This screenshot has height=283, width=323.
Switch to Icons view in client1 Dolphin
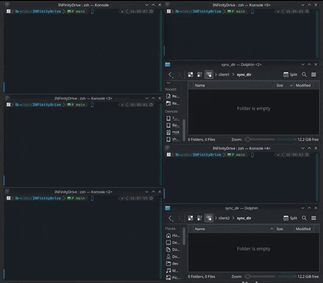pos(191,75)
